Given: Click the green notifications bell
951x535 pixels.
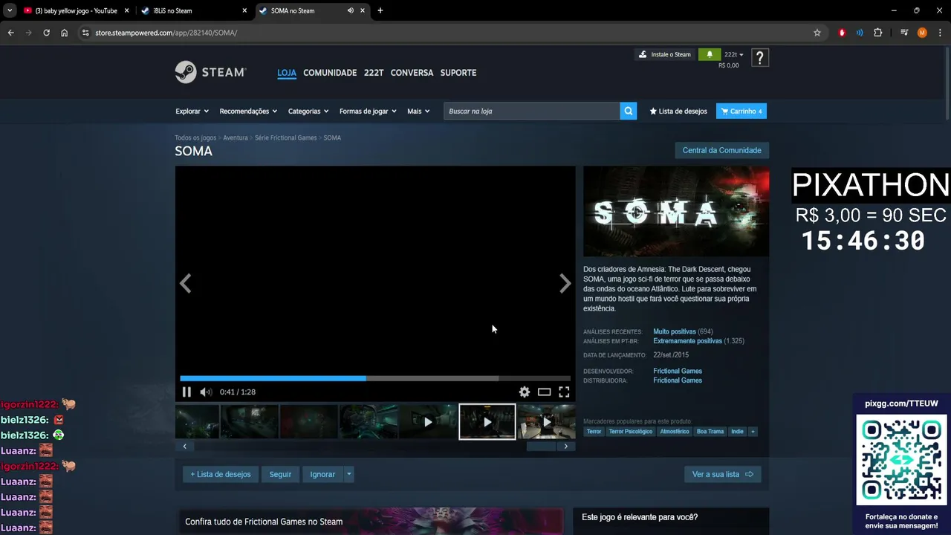Looking at the screenshot, I should [709, 54].
